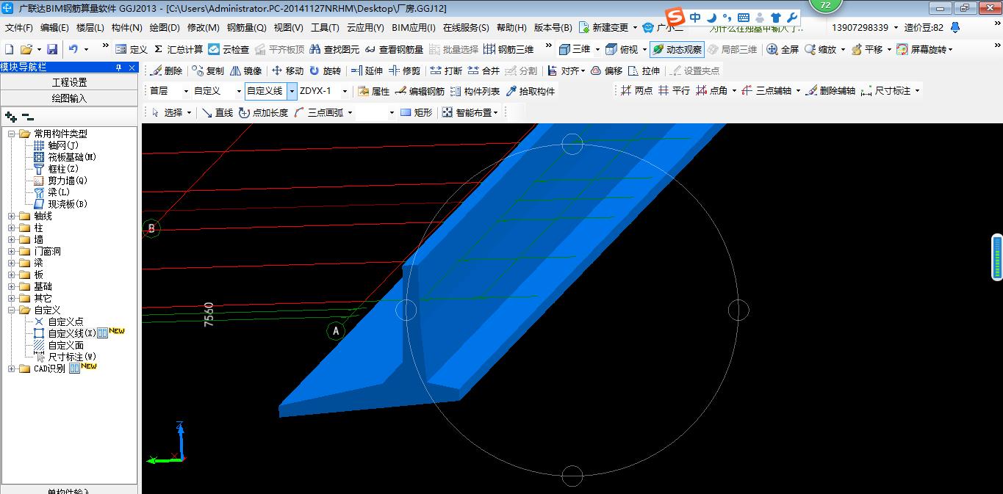Choose 直线 line drawing tool

[x=218, y=112]
